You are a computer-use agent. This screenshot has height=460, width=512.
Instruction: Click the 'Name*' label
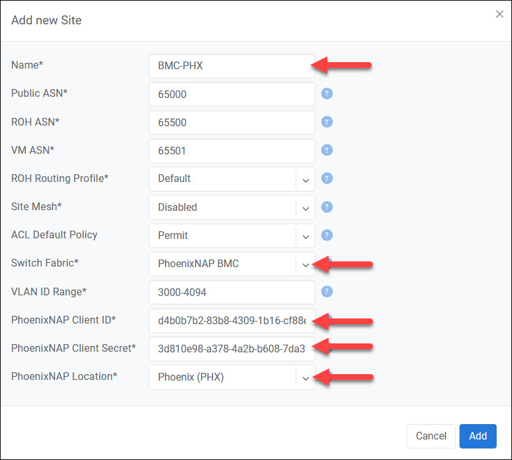[x=27, y=65]
